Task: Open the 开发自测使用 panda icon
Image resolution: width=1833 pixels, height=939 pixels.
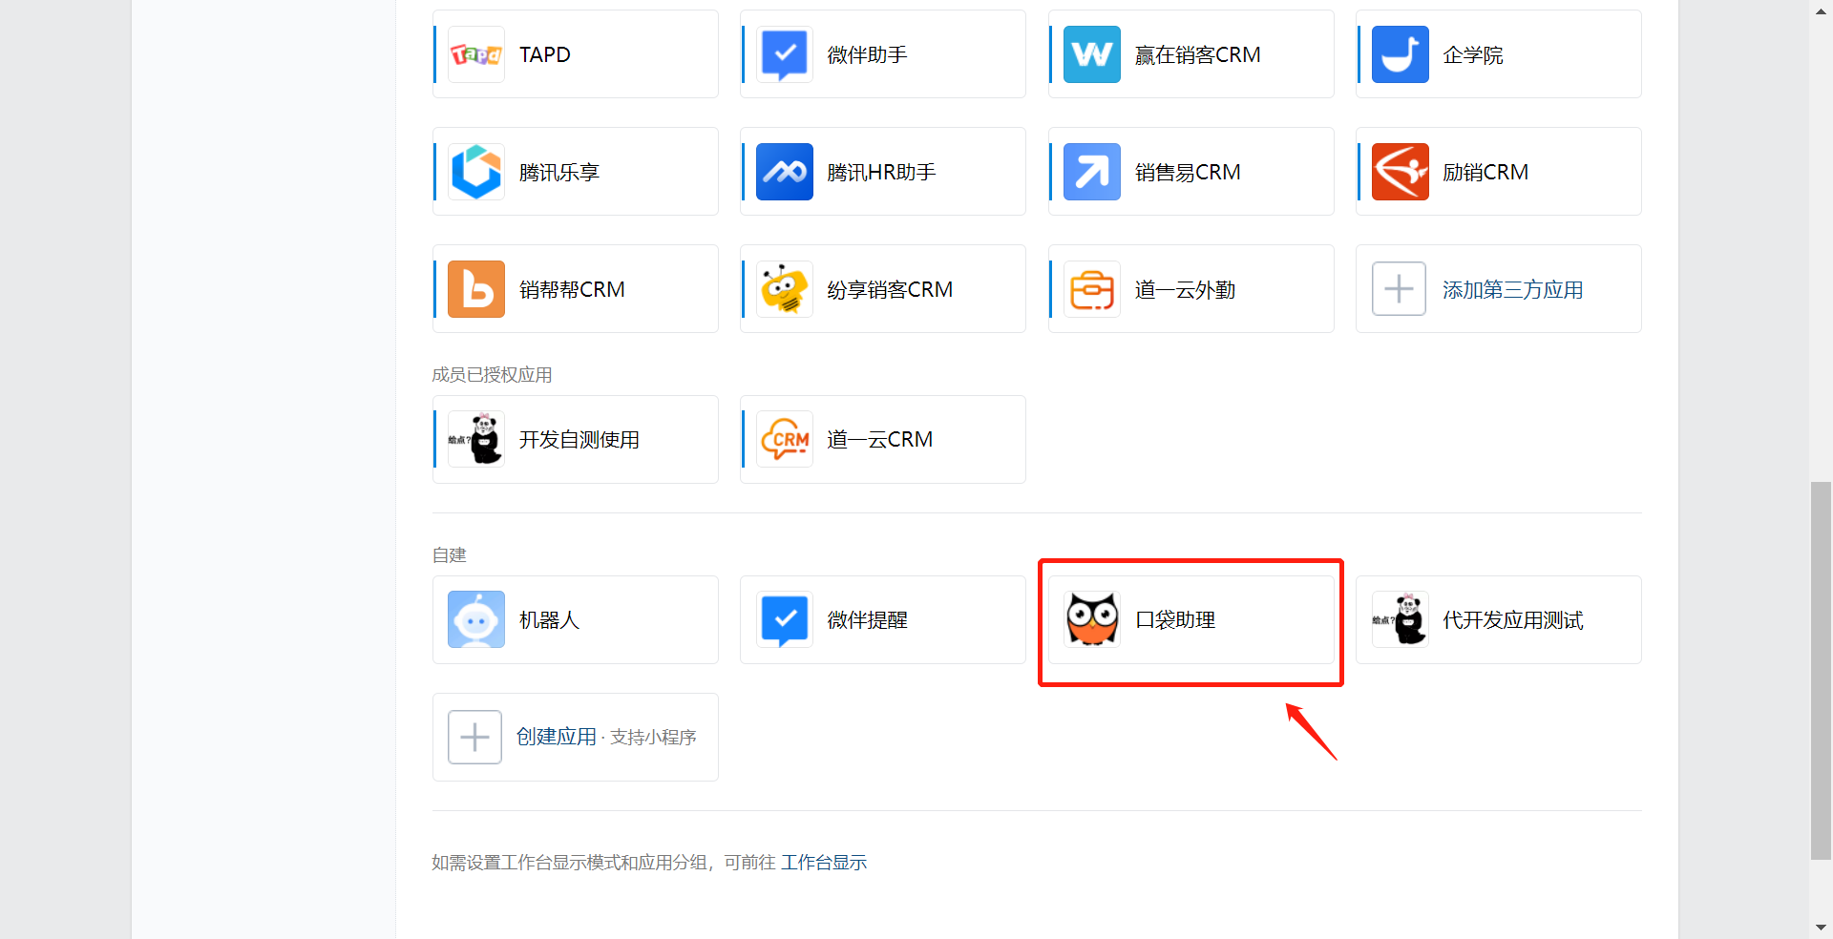Action: [476, 439]
